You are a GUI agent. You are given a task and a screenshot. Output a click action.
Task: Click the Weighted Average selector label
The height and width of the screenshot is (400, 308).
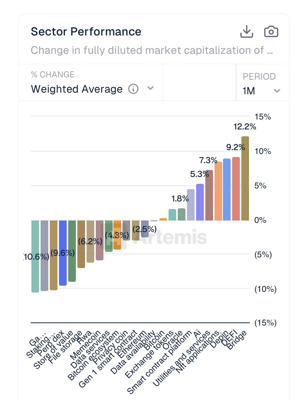(77, 89)
